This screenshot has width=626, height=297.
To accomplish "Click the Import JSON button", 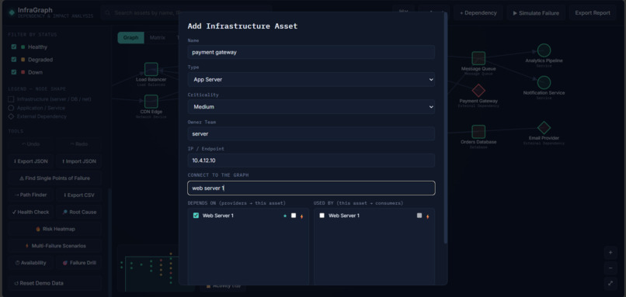I will [x=78, y=161].
